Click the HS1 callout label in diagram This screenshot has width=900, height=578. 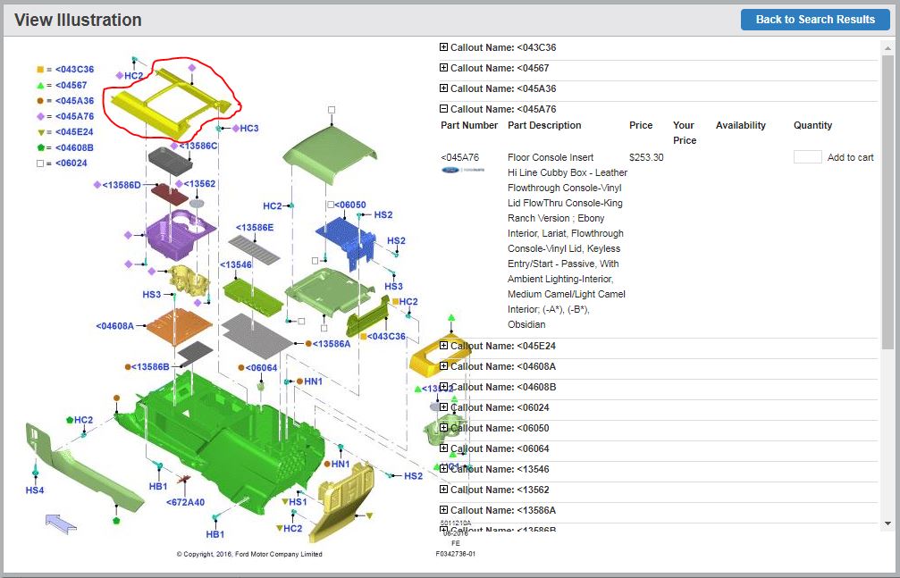(x=298, y=502)
